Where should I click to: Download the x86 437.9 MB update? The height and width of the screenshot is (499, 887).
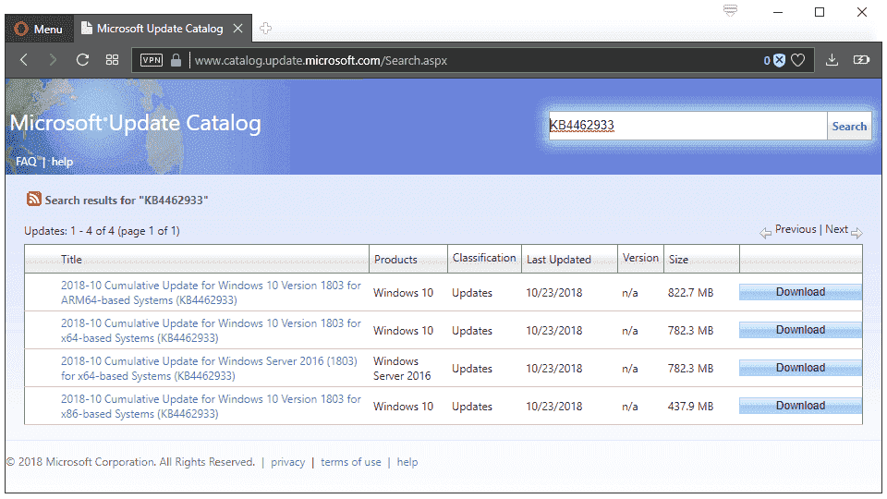point(800,406)
